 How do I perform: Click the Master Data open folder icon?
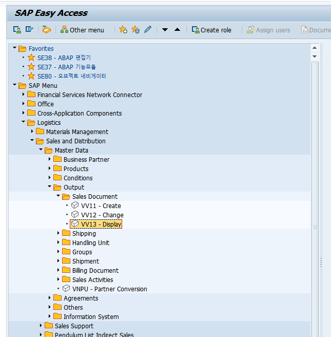click(x=49, y=150)
